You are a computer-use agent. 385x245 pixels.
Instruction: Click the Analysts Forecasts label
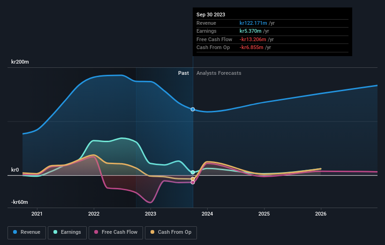click(219, 73)
